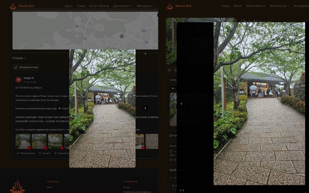This screenshot has width=309, height=193.
Task: Open Онсэн-области in right window navigation
Action: pos(256,6)
